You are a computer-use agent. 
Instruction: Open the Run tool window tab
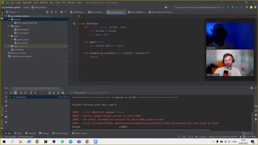8,133
